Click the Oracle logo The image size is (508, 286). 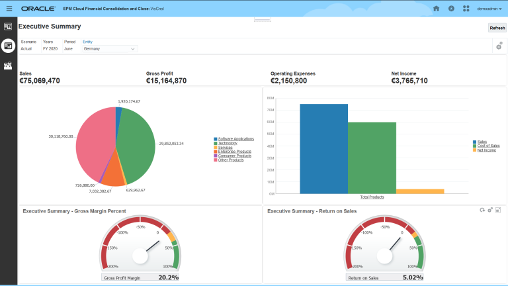38,9
